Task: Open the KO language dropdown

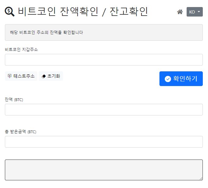Action: 195,12
